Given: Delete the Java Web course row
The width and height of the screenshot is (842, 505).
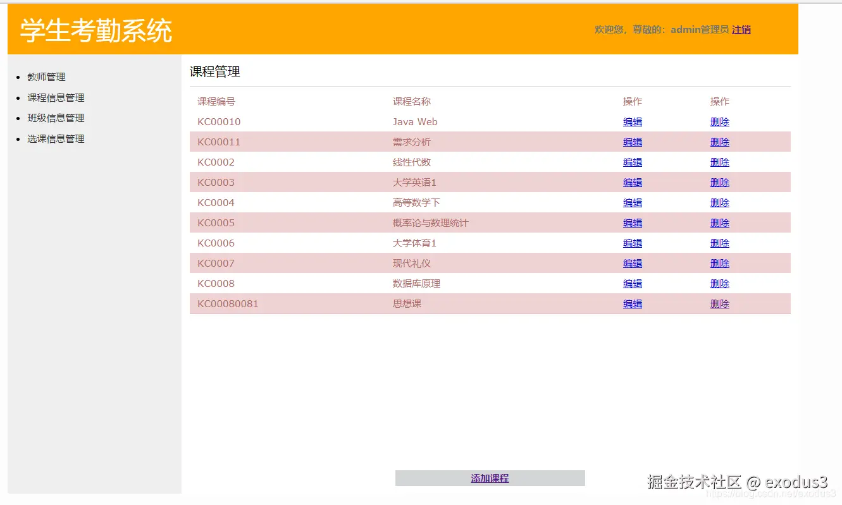Looking at the screenshot, I should [720, 122].
